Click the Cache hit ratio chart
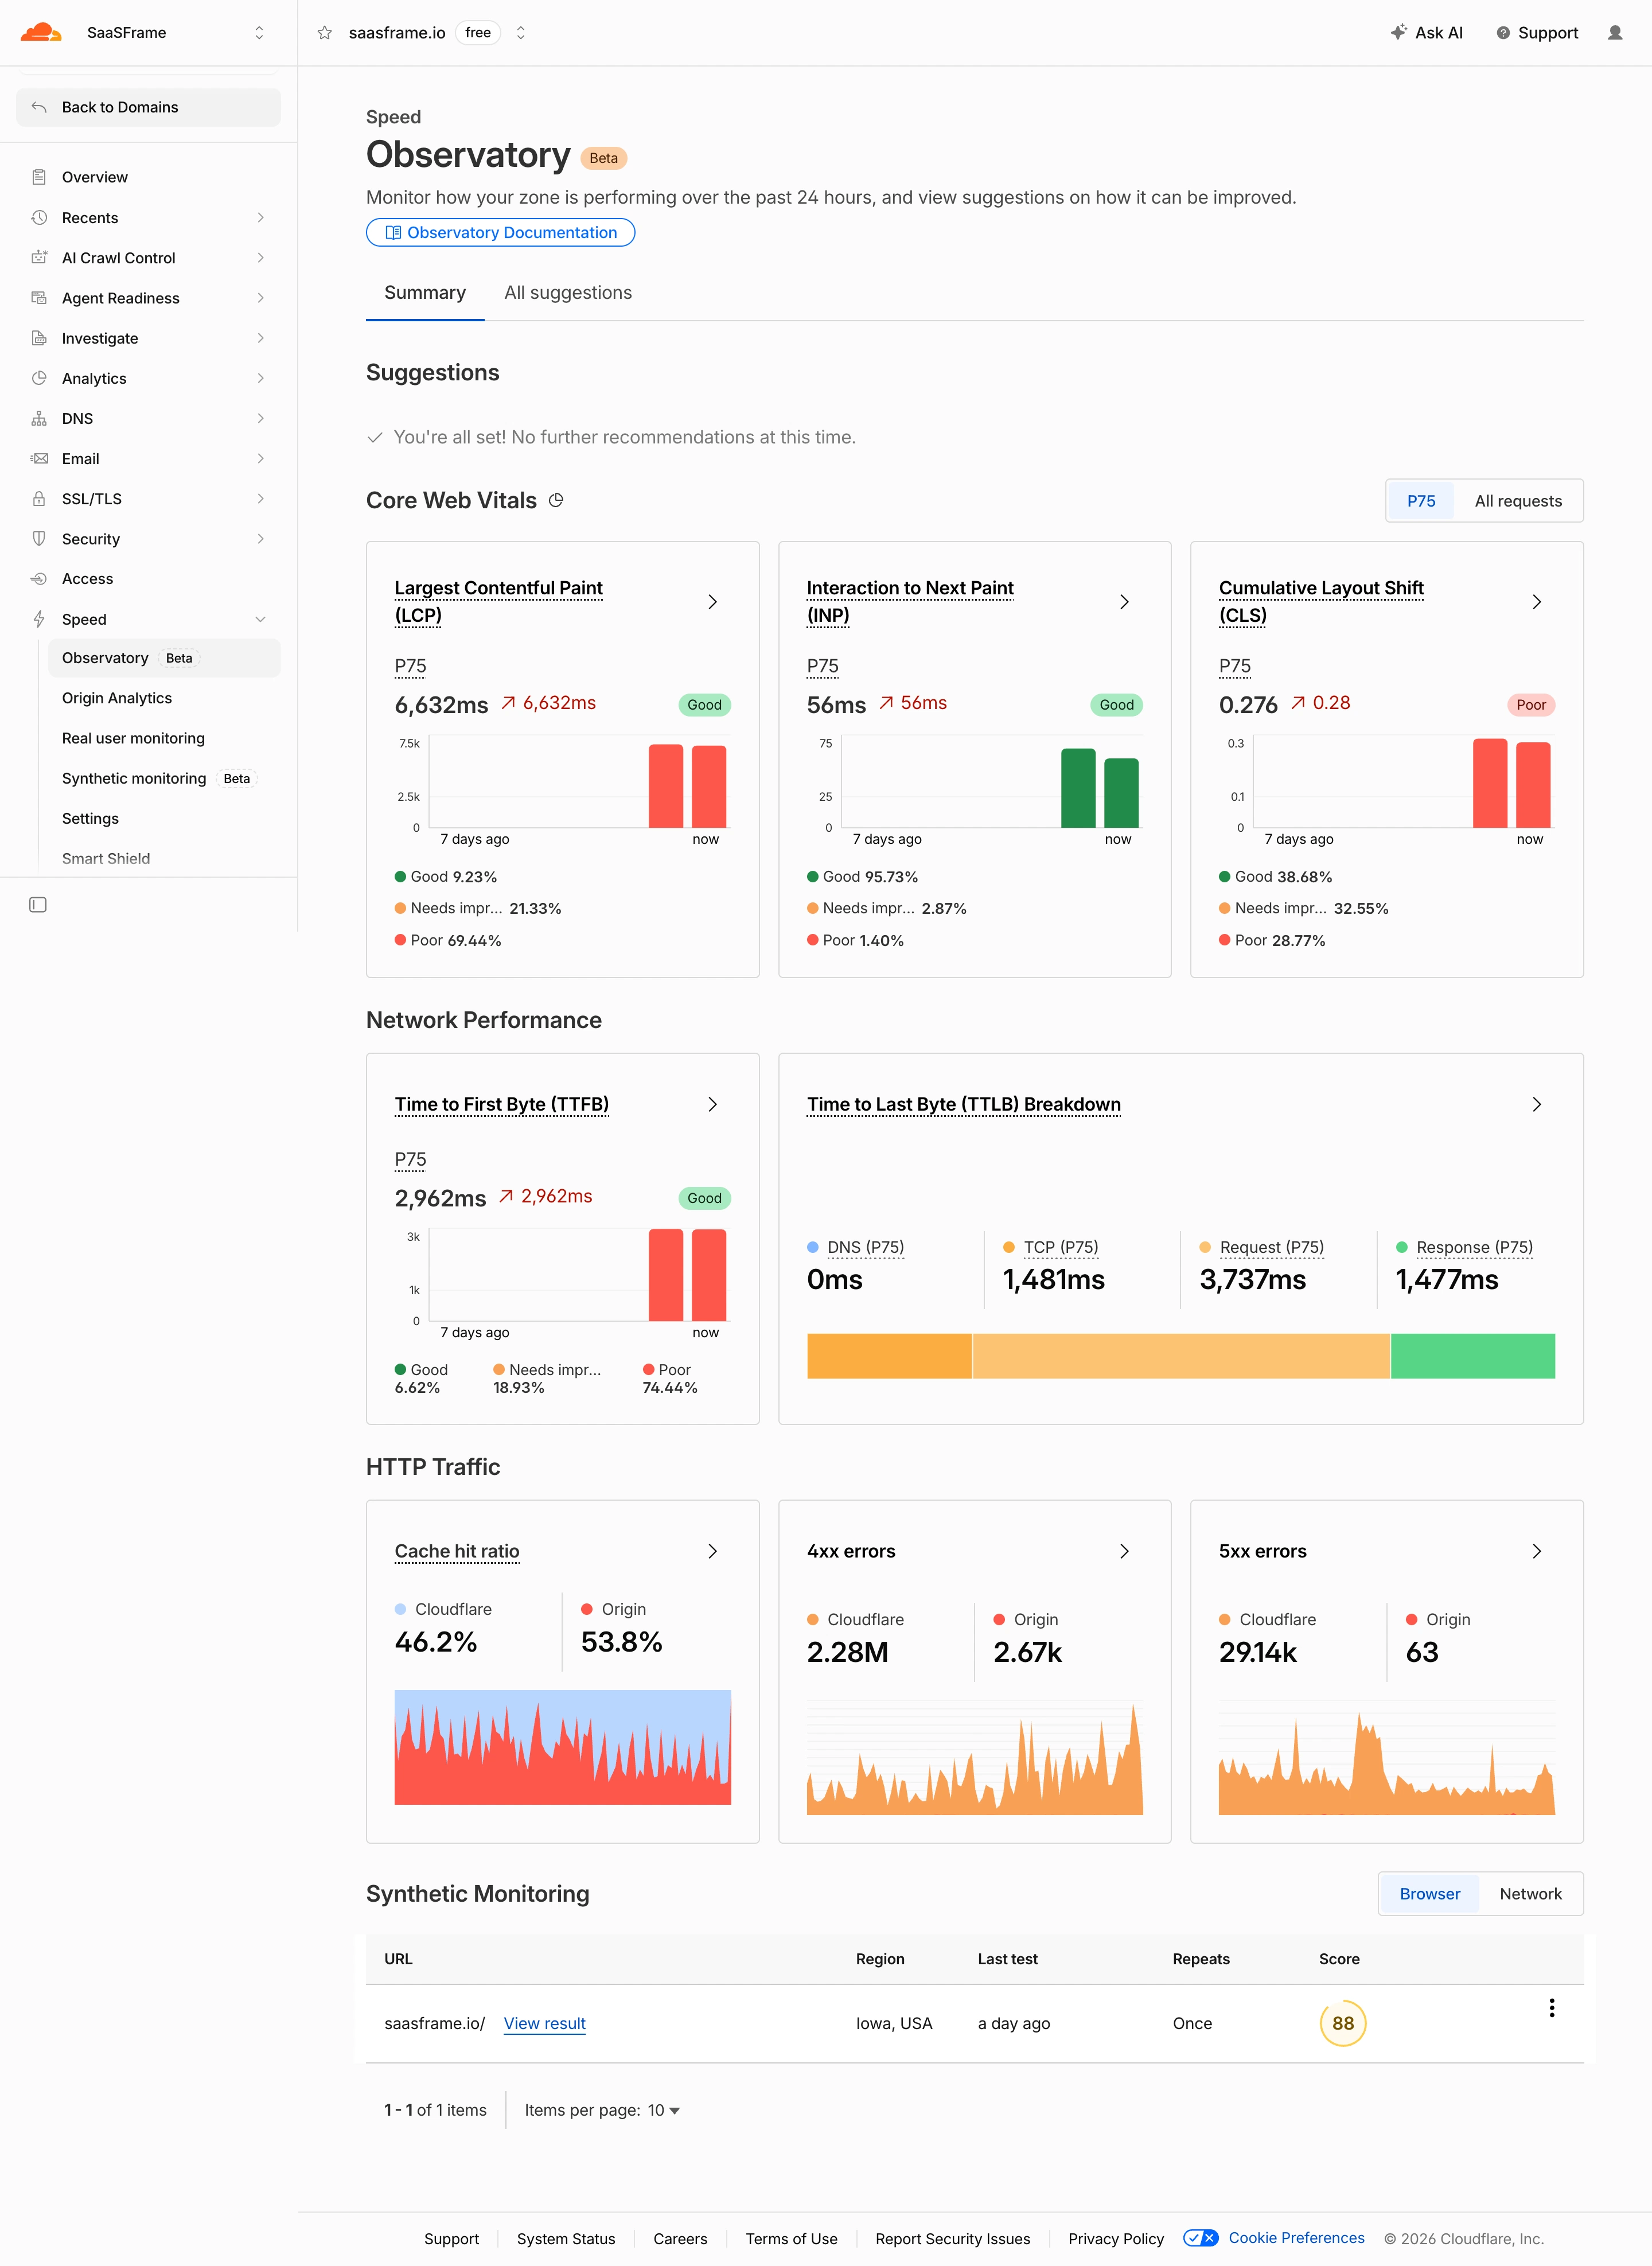The width and height of the screenshot is (1652, 2266). tap(562, 1747)
